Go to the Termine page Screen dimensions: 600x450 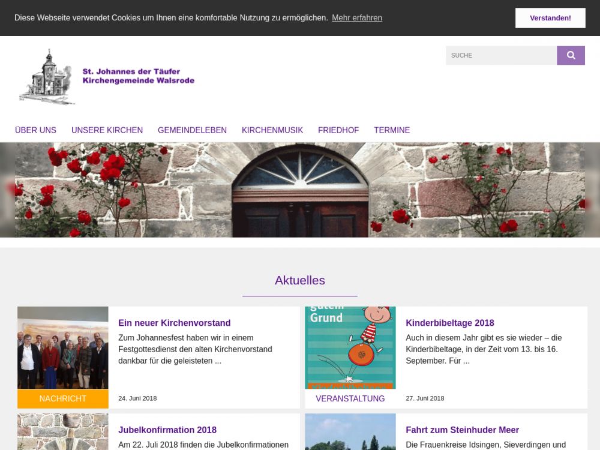pos(392,130)
